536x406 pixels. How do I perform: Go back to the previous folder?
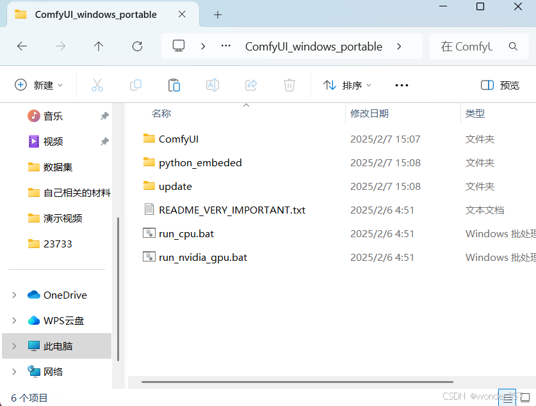pyautogui.click(x=22, y=46)
